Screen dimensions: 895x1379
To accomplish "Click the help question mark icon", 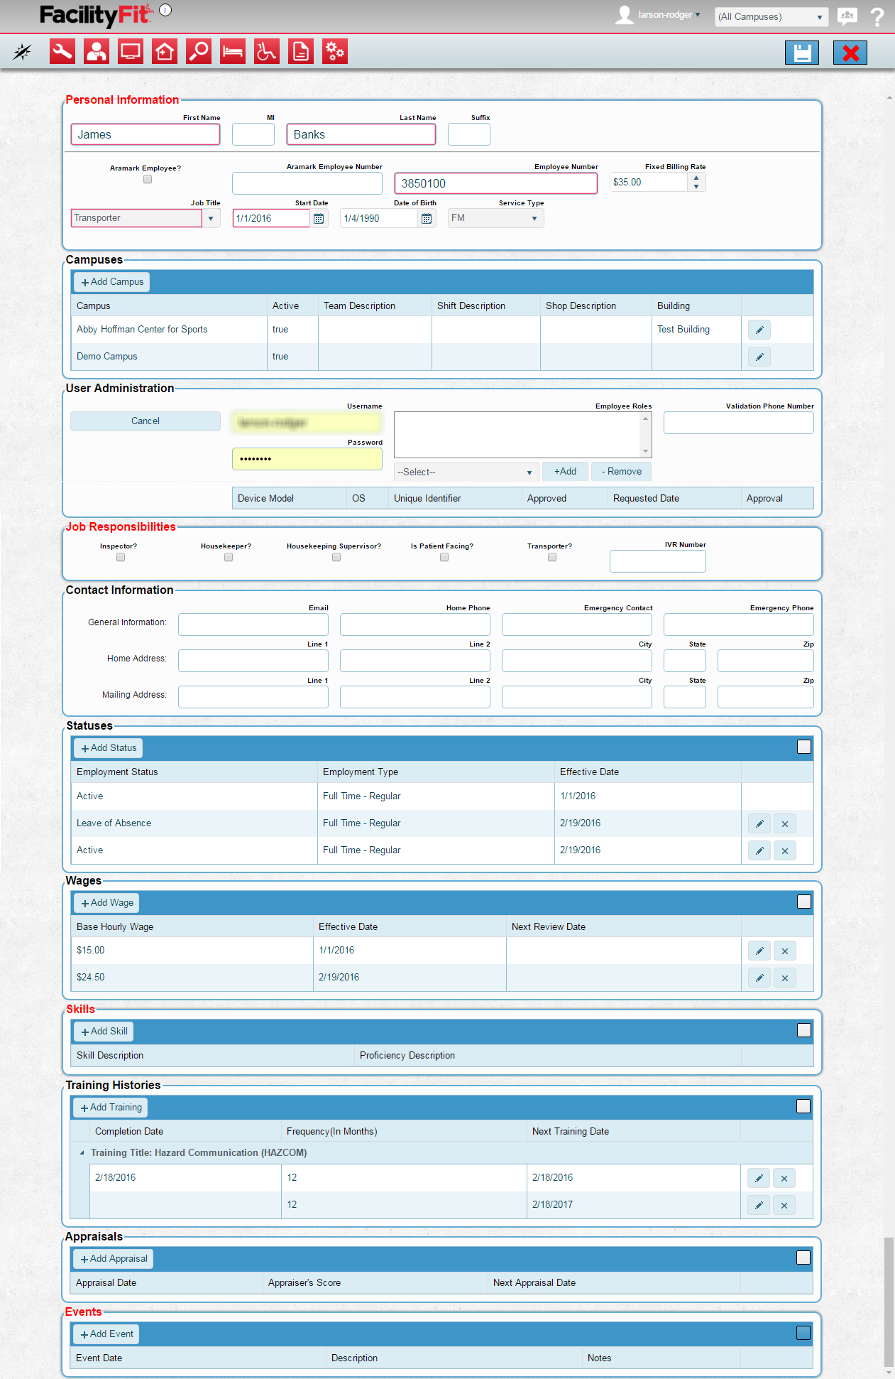I will click(x=877, y=16).
